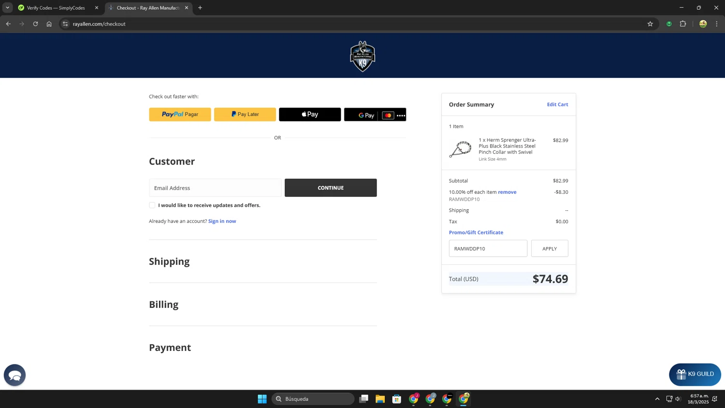Click the green extension icon in toolbar
The image size is (725, 408).
pos(669,24)
